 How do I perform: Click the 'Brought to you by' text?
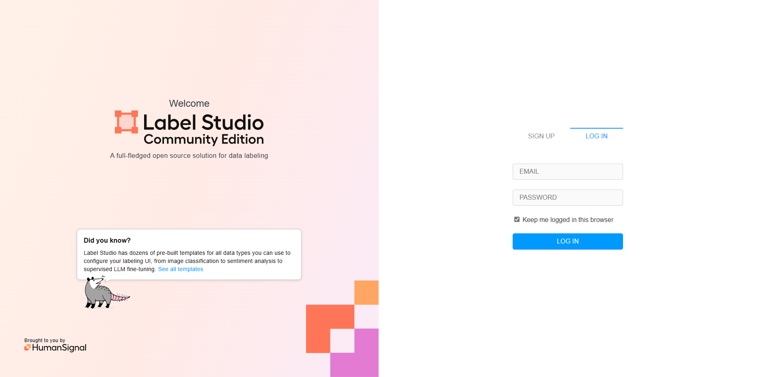pyautogui.click(x=45, y=340)
